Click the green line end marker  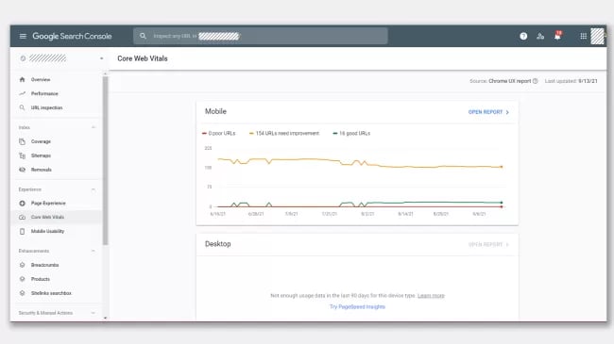[x=502, y=203]
